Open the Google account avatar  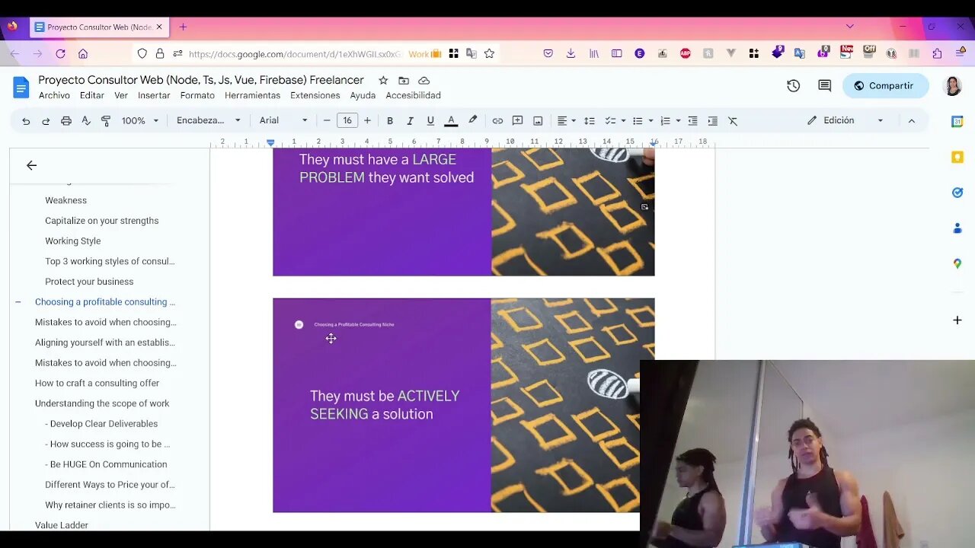(952, 86)
